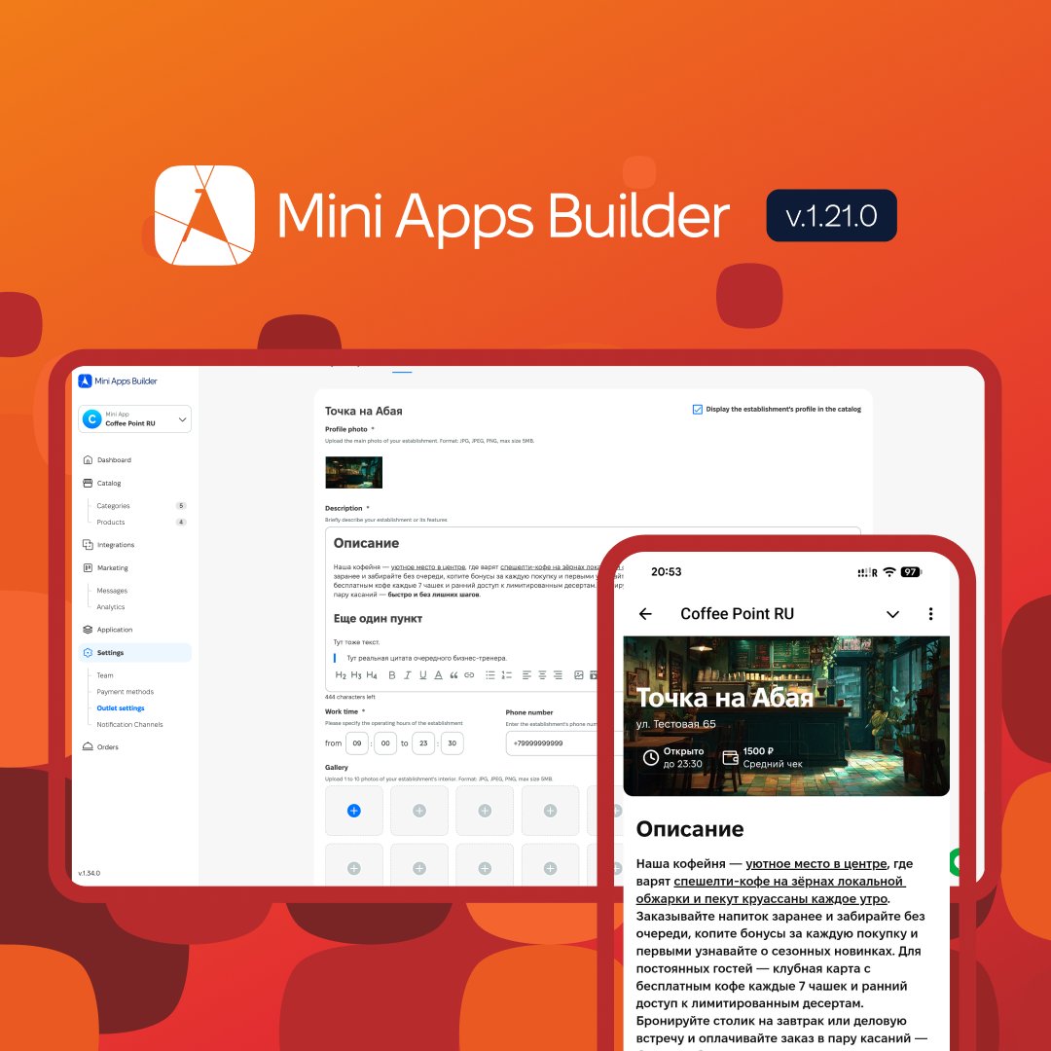1051x1051 pixels.
Task: Toggle display establishment's profile in catalog checkbox
Action: (x=697, y=409)
